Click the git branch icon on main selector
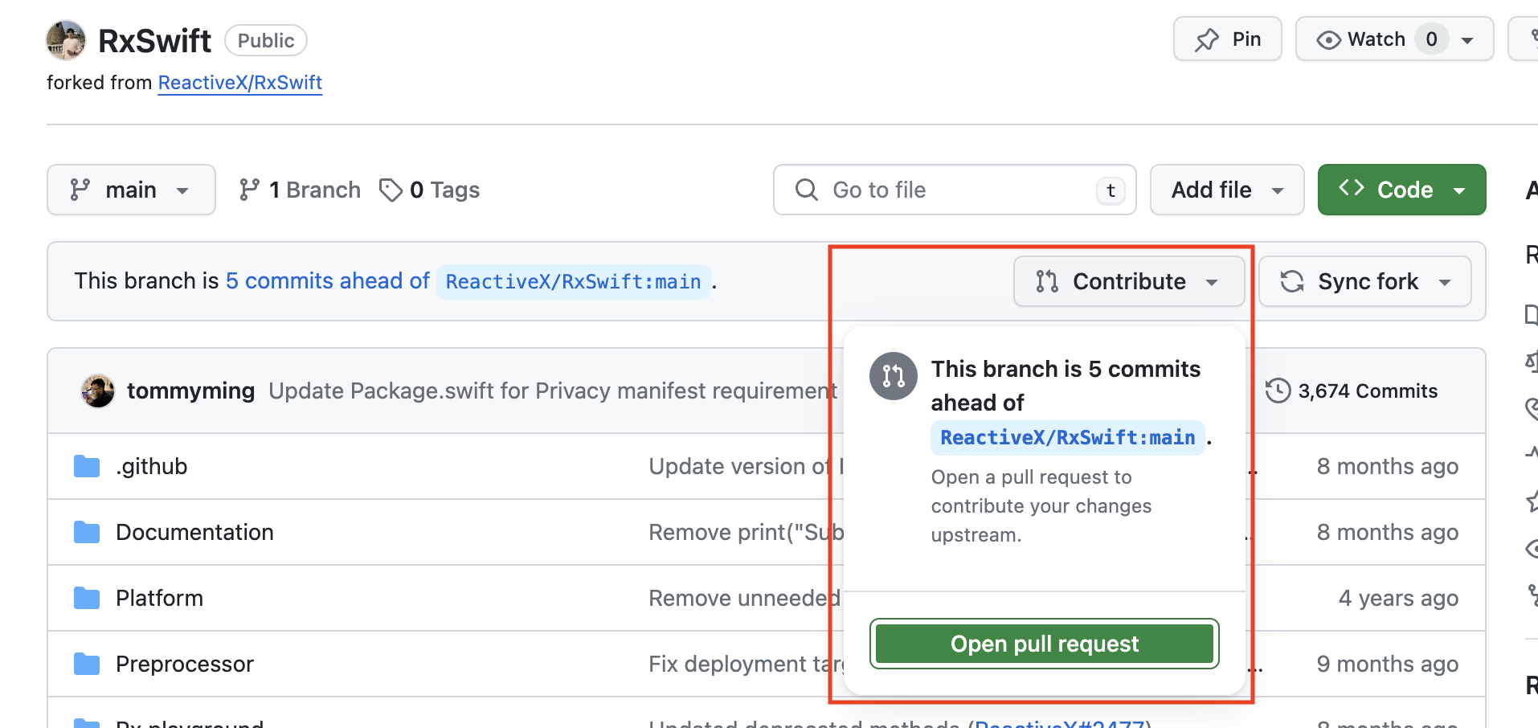Image resolution: width=1538 pixels, height=728 pixels. pos(80,190)
